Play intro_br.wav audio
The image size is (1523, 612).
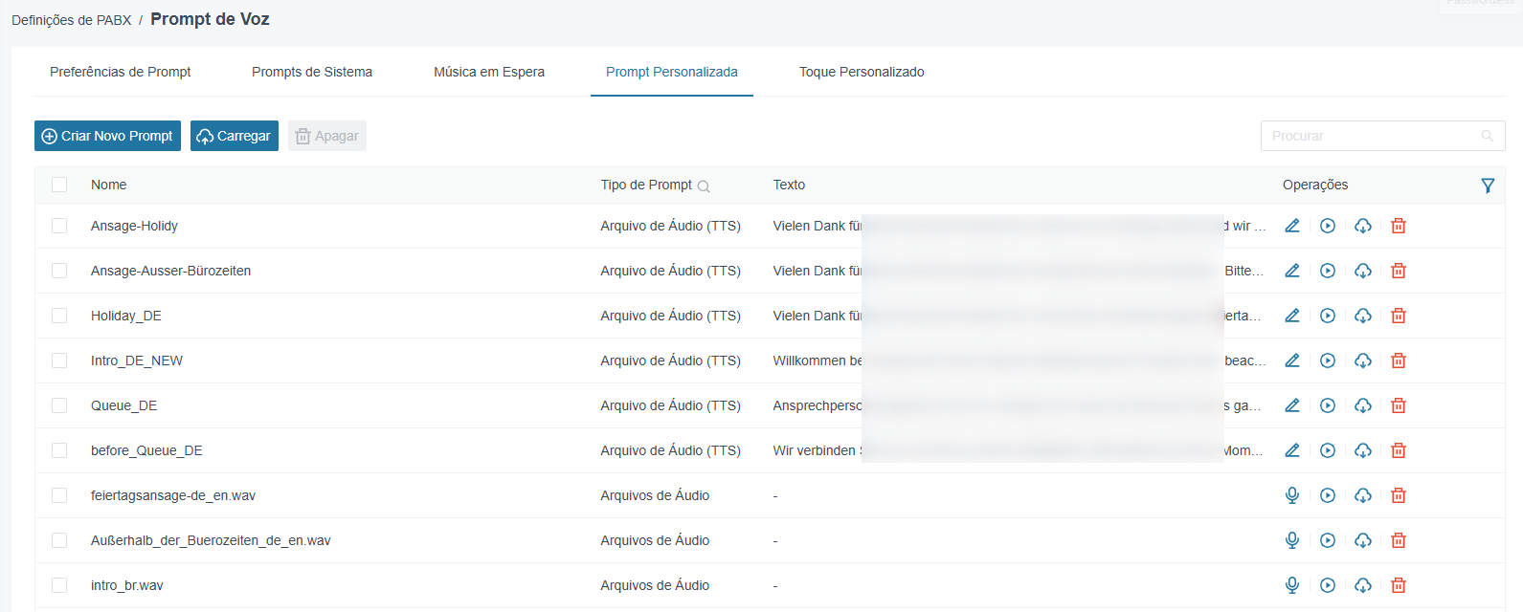[x=1328, y=585]
